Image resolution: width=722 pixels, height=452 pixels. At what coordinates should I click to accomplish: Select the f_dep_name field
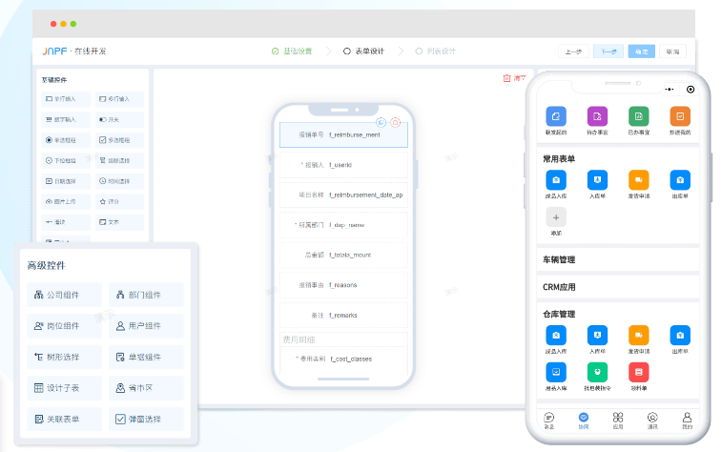click(x=343, y=225)
